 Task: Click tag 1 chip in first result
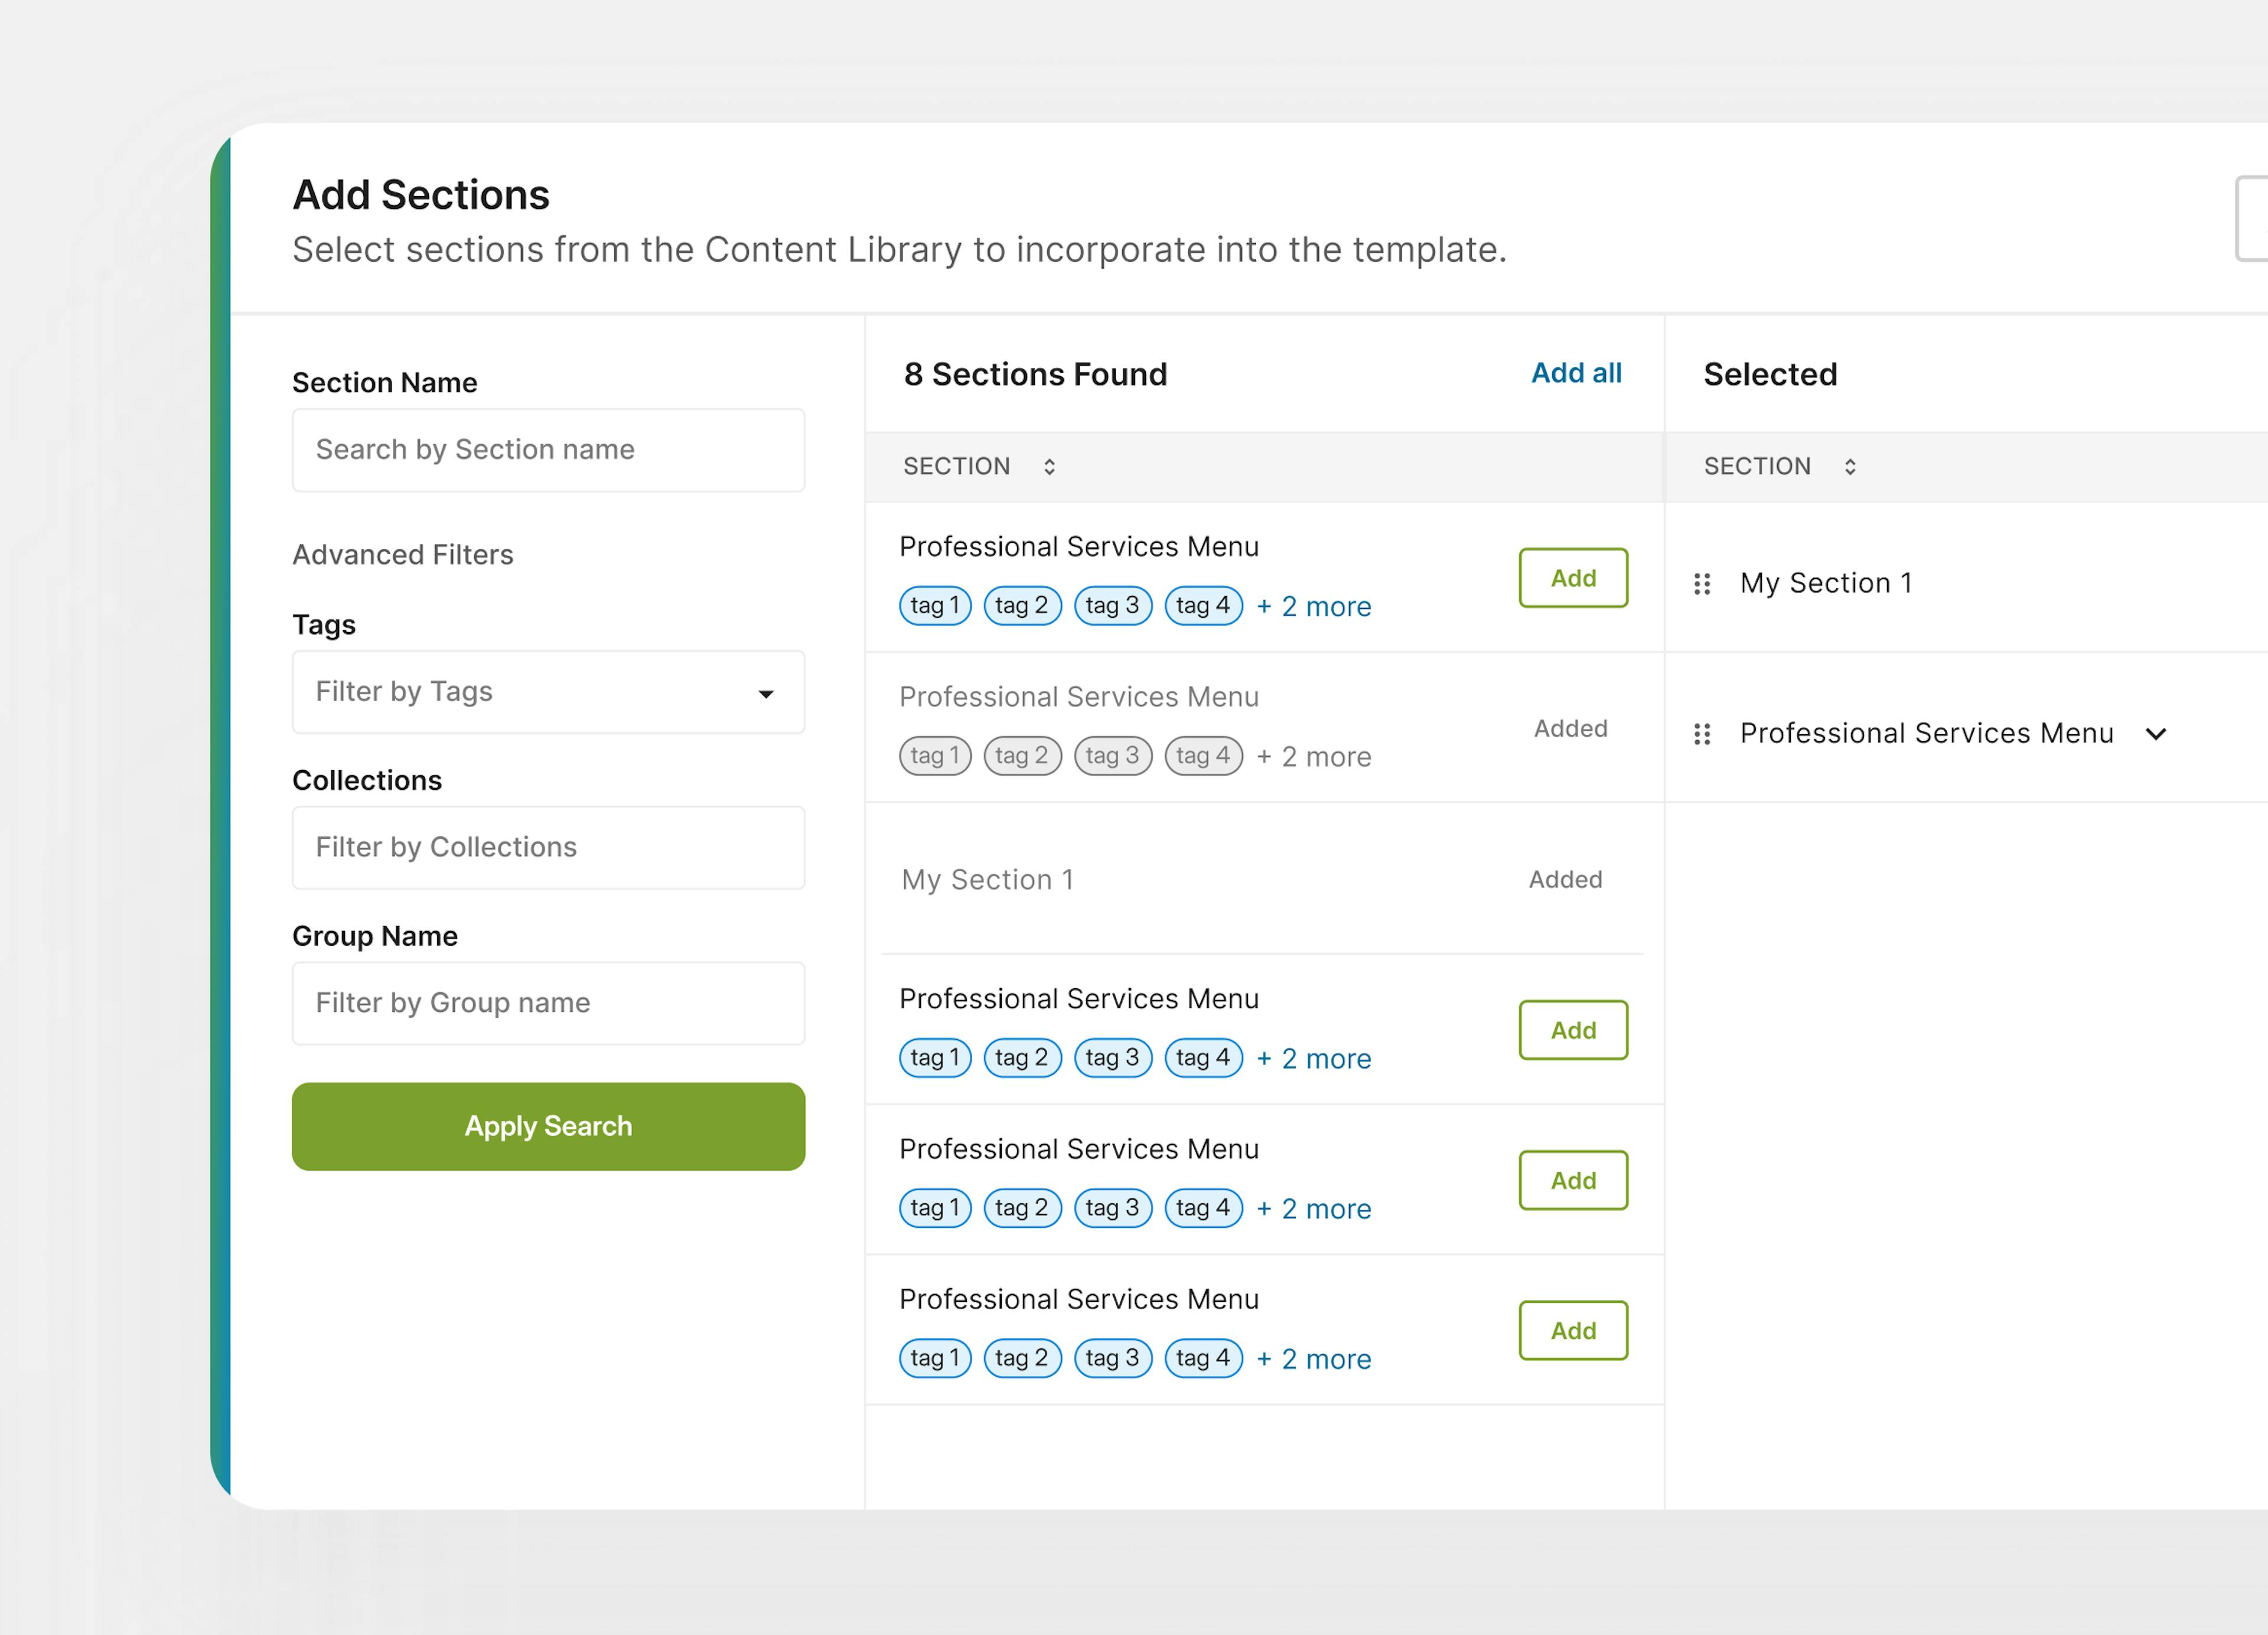(935, 606)
